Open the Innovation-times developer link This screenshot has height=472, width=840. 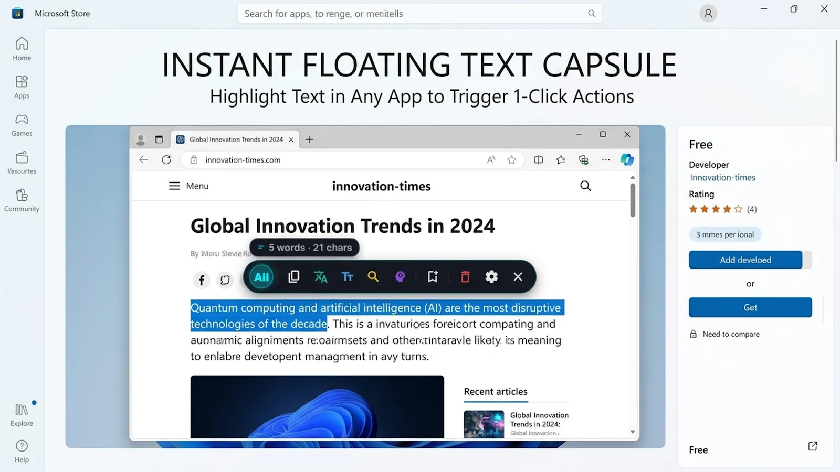tap(722, 178)
